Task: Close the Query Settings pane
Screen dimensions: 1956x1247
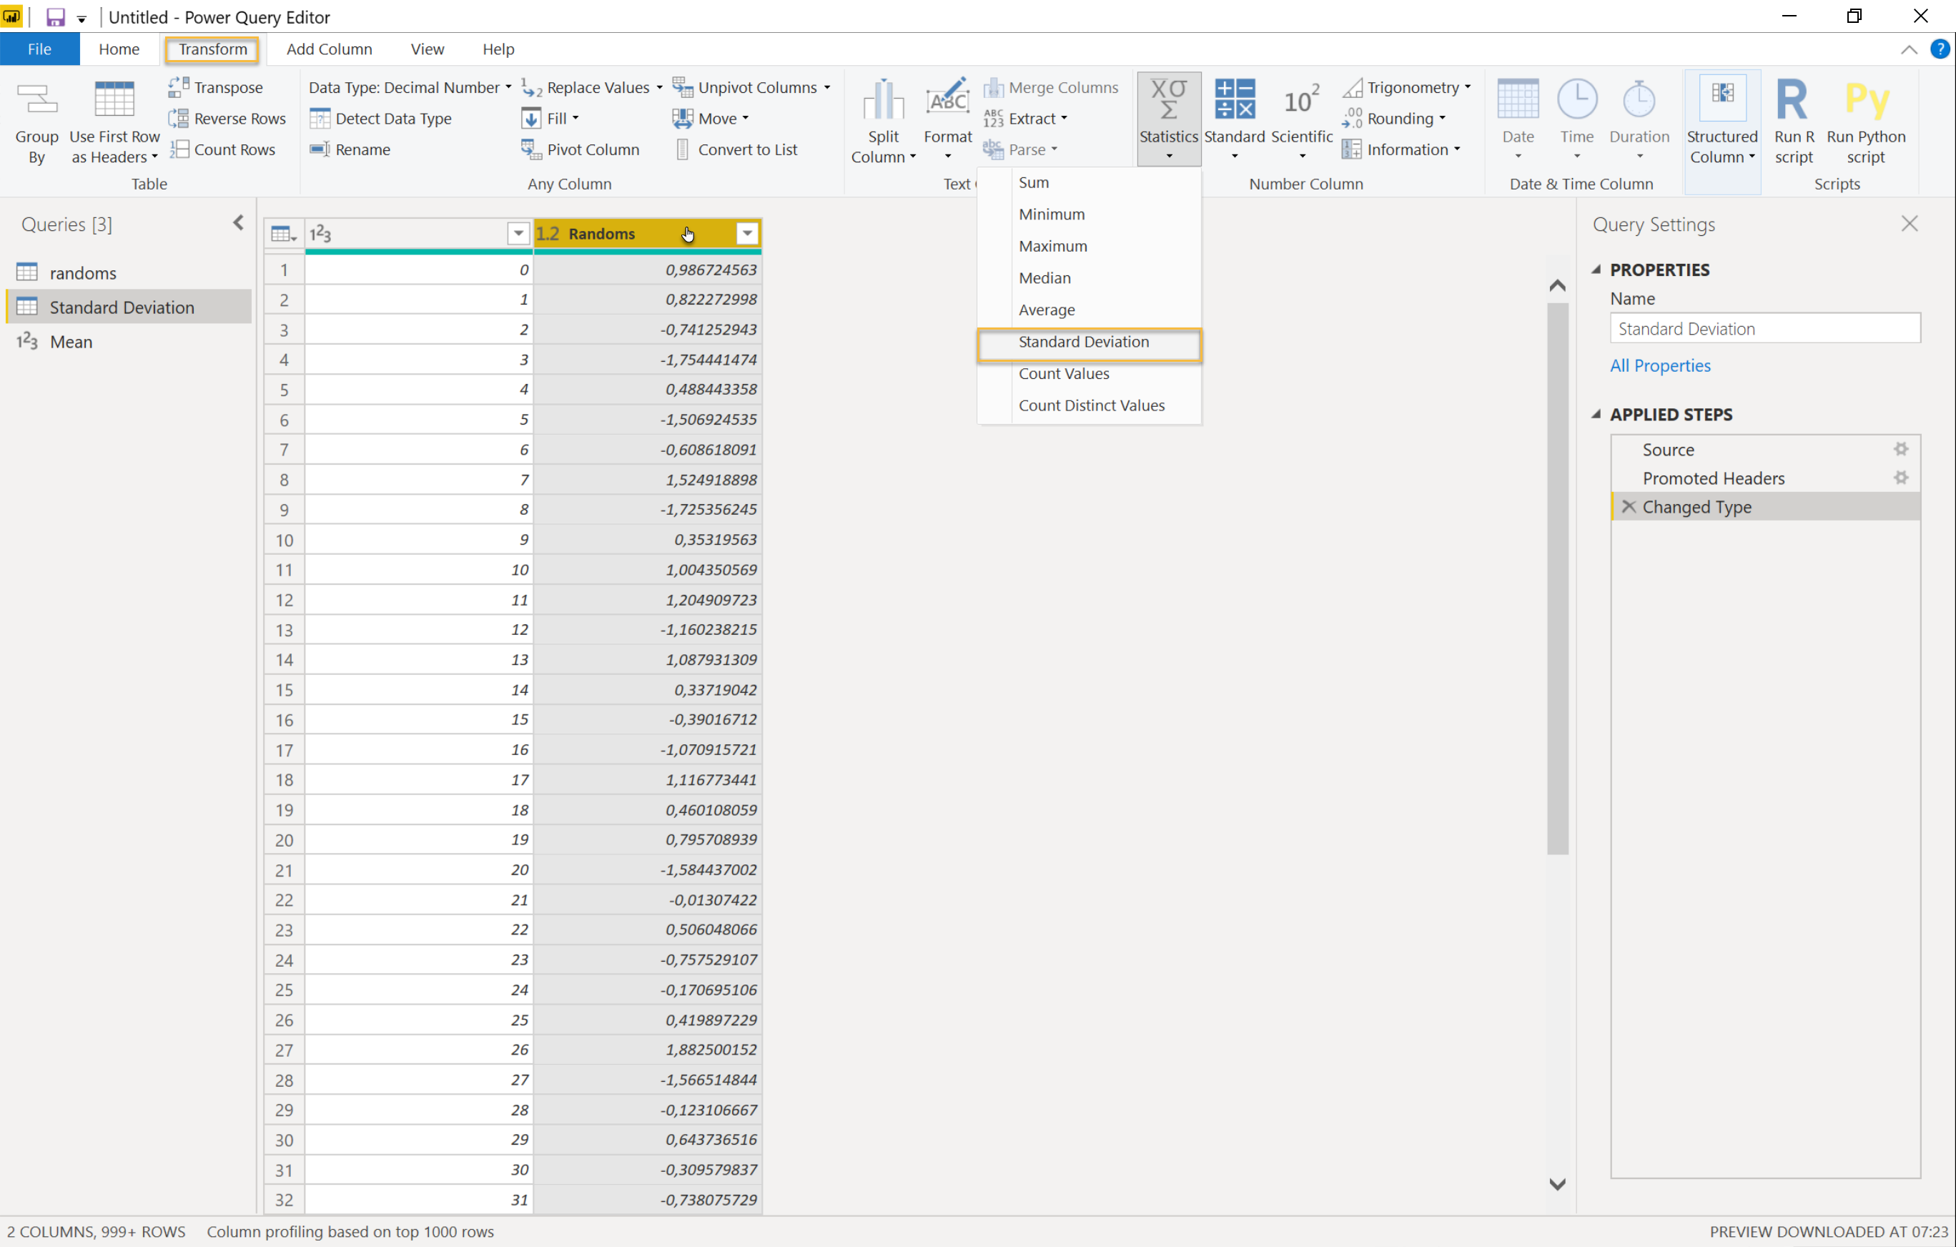Action: 1910,225
